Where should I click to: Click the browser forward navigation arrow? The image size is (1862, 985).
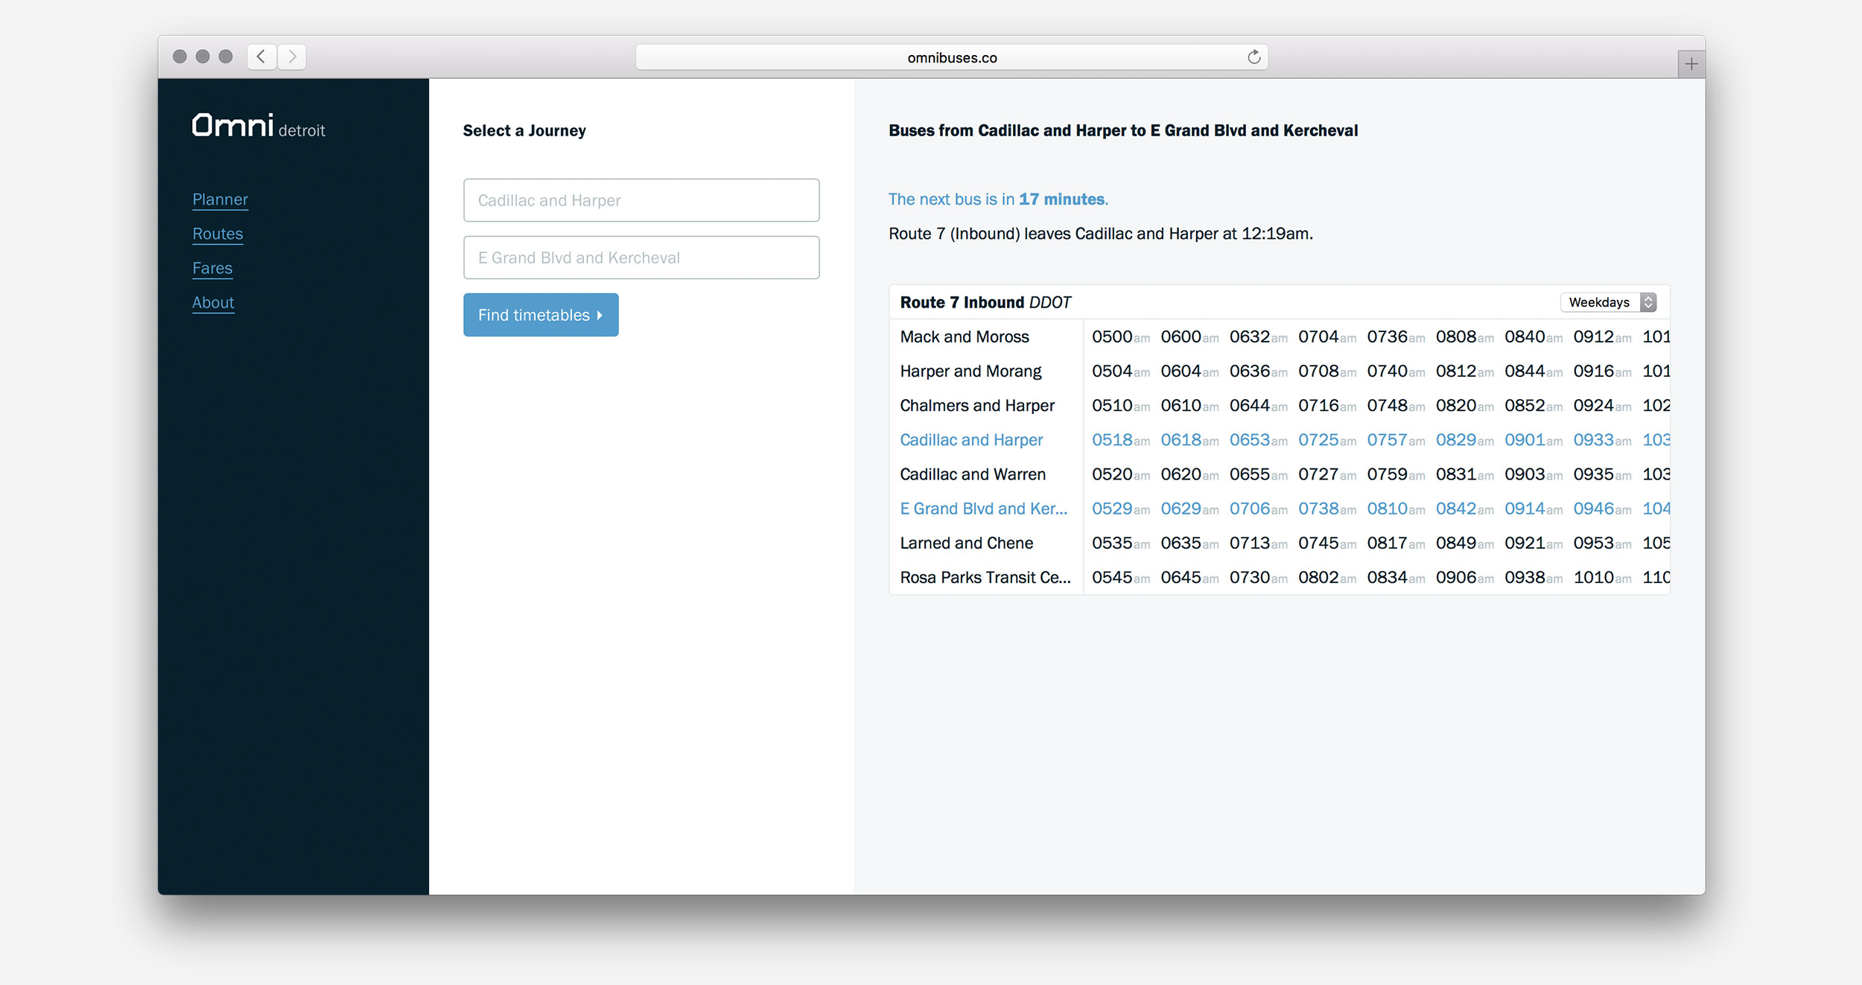(x=292, y=57)
